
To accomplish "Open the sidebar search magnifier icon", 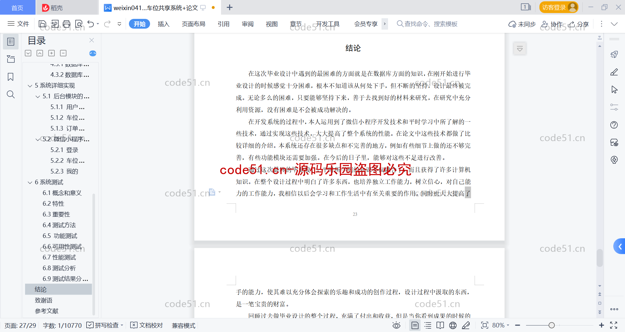I will point(11,94).
